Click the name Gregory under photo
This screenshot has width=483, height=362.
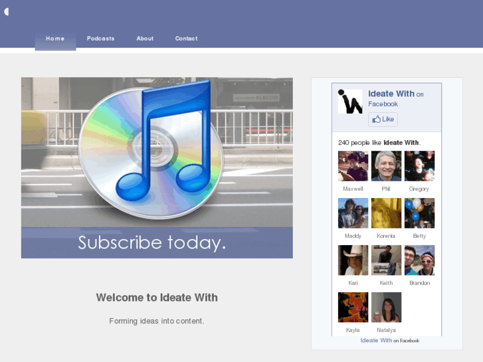[x=419, y=189]
